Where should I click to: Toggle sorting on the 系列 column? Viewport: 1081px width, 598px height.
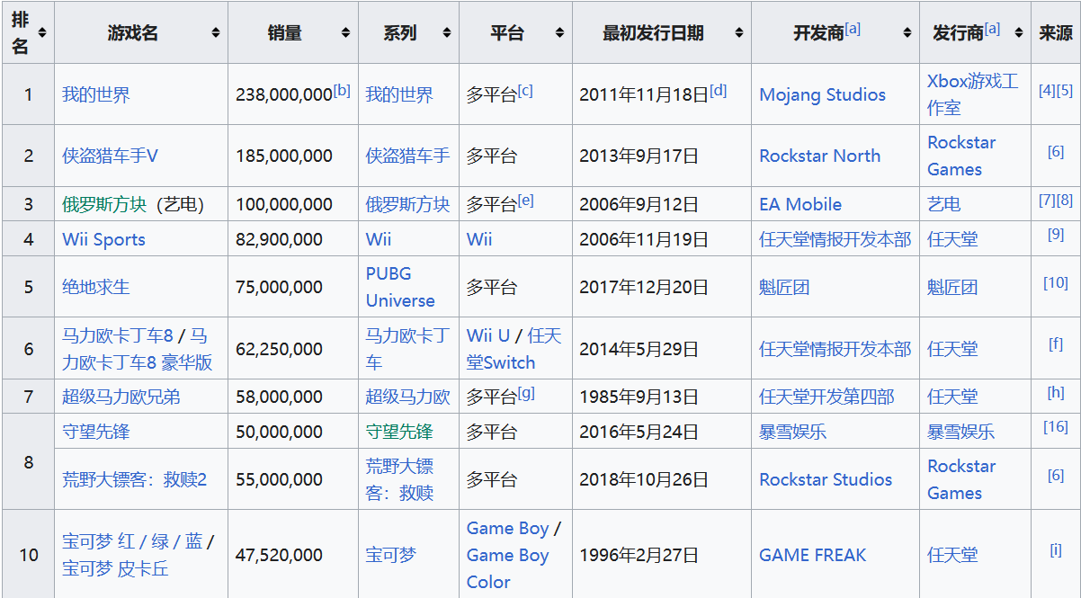[447, 32]
